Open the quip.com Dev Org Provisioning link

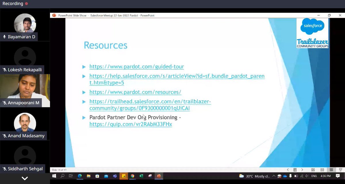click(x=131, y=124)
